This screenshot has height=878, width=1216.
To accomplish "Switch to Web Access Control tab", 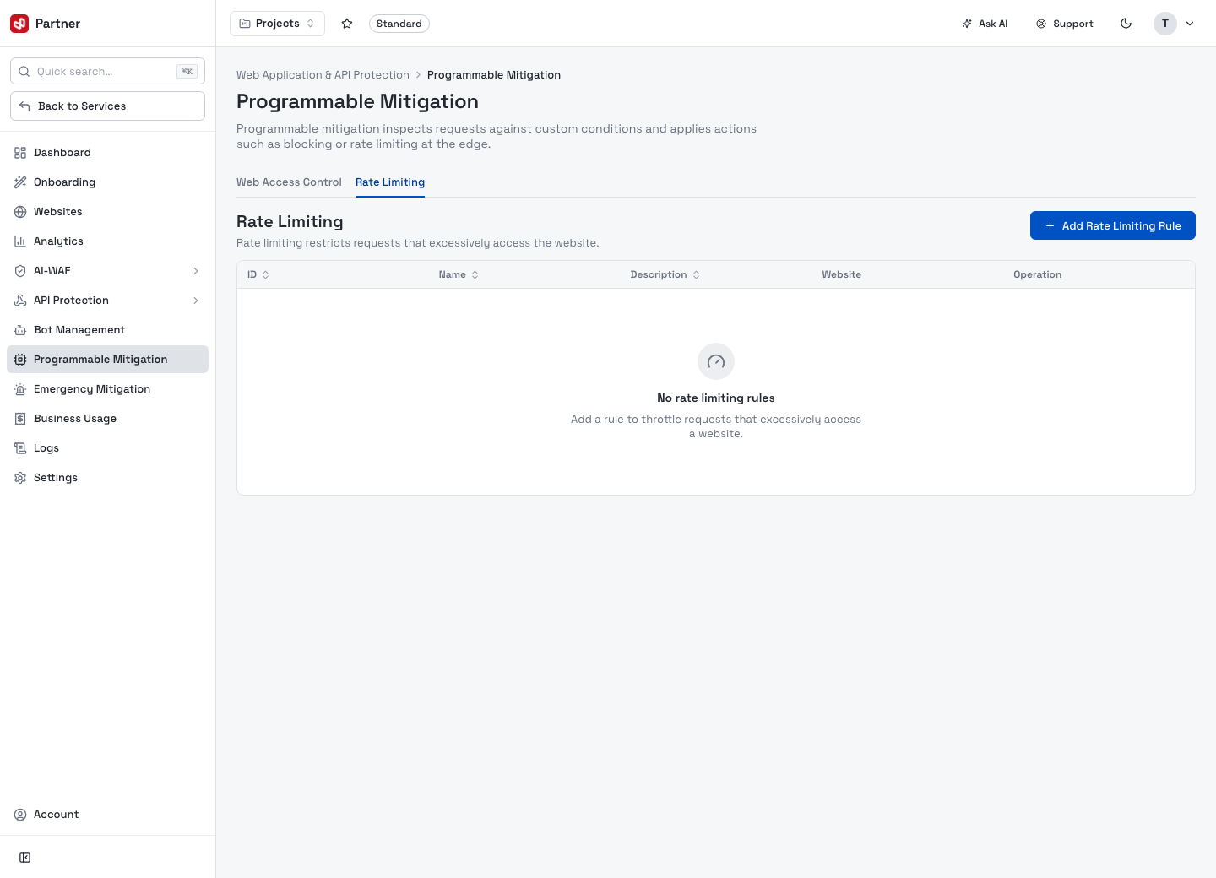I will click(x=289, y=182).
